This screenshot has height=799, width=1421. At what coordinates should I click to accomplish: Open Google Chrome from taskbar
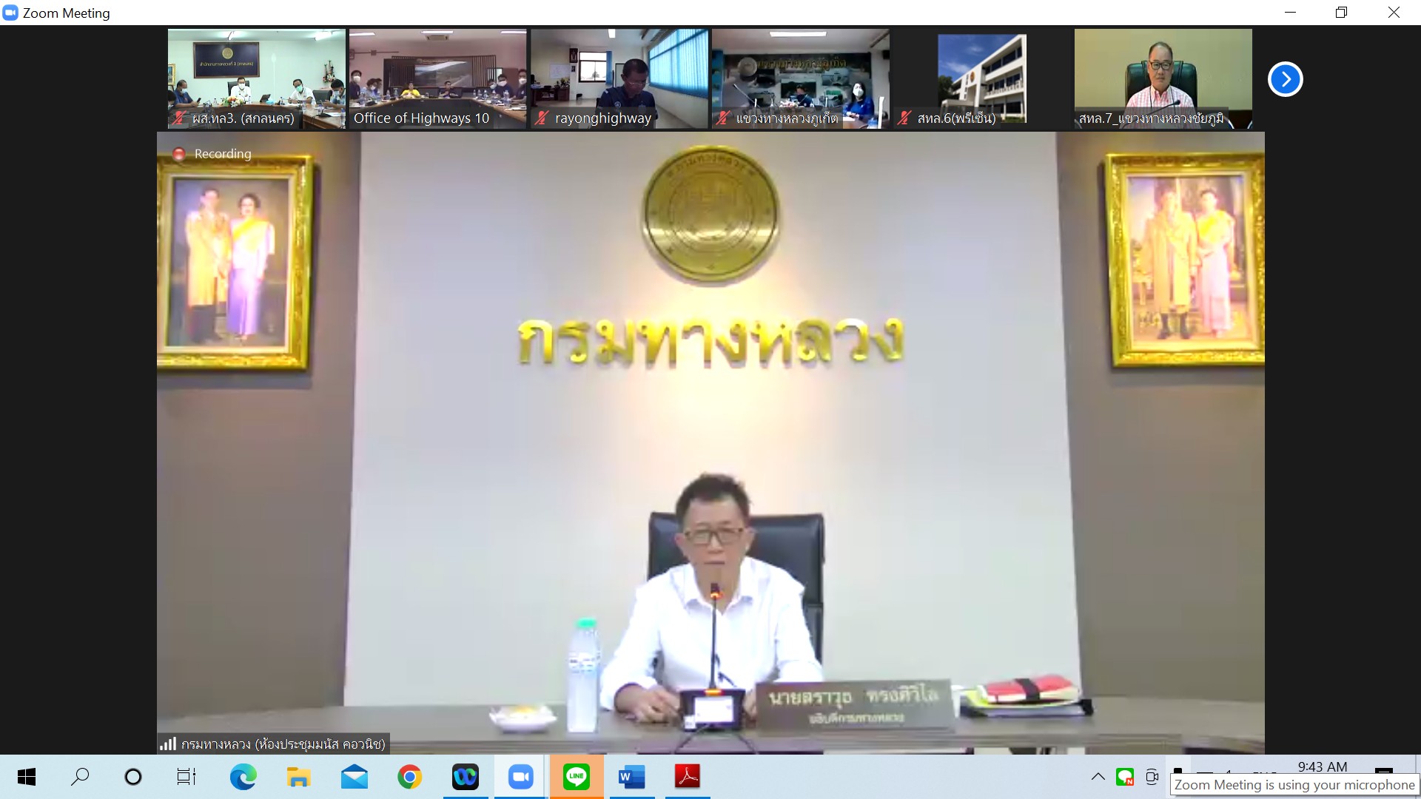pos(409,777)
